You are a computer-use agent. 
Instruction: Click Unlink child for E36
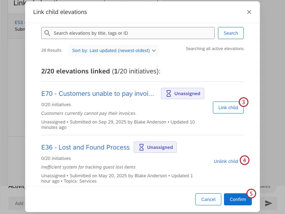tap(226, 161)
